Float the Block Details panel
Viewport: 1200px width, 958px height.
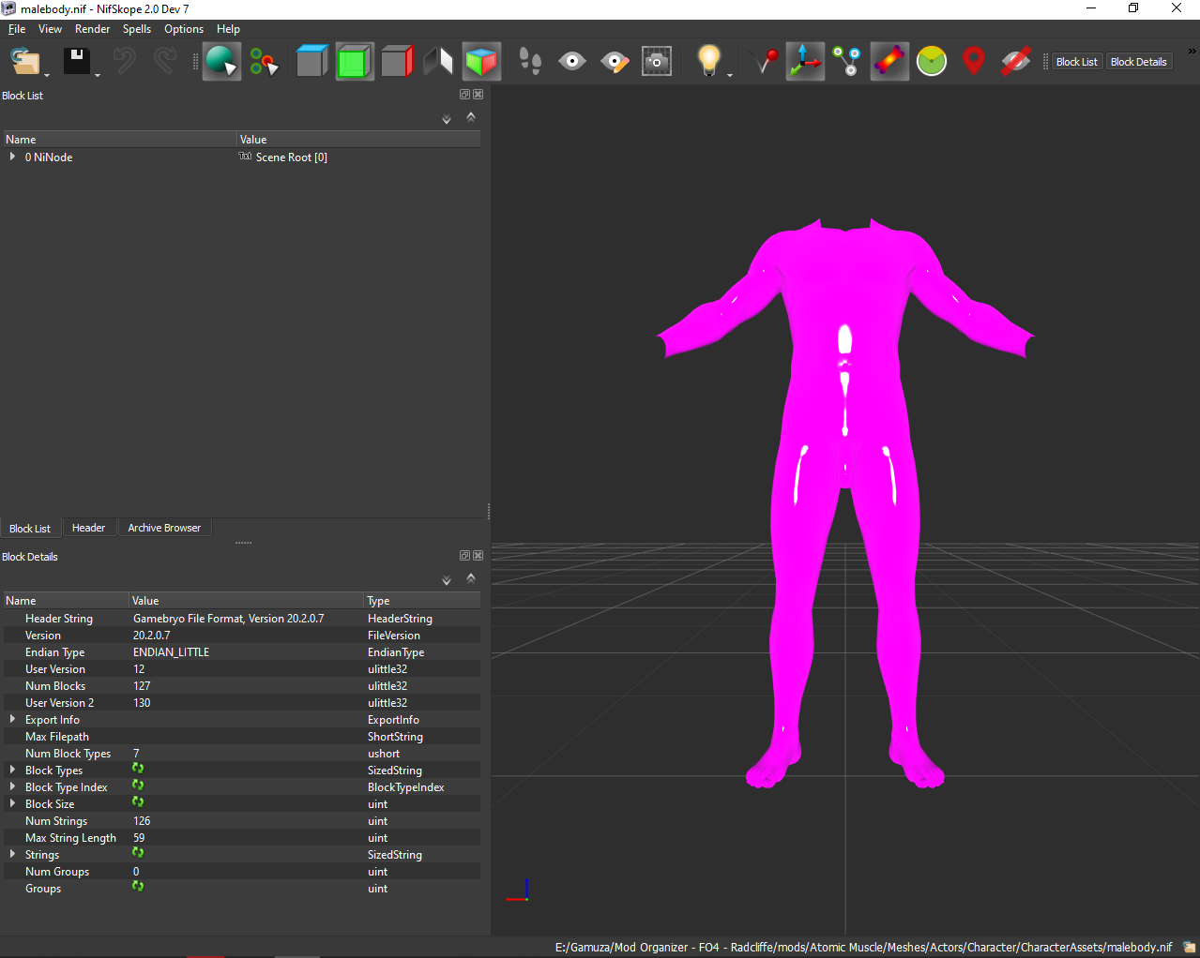pyautogui.click(x=464, y=556)
